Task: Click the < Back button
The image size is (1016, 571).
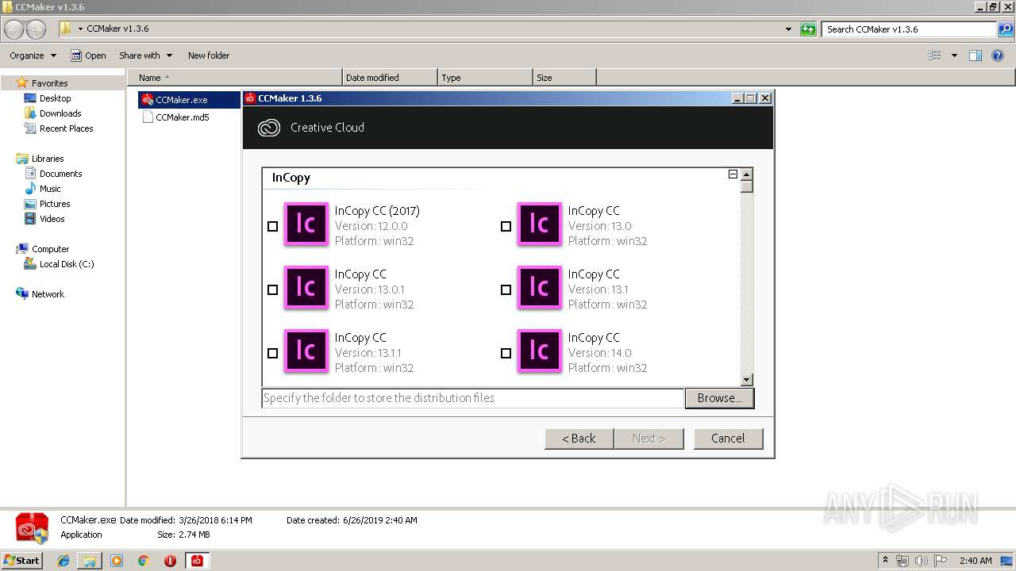Action: [579, 439]
